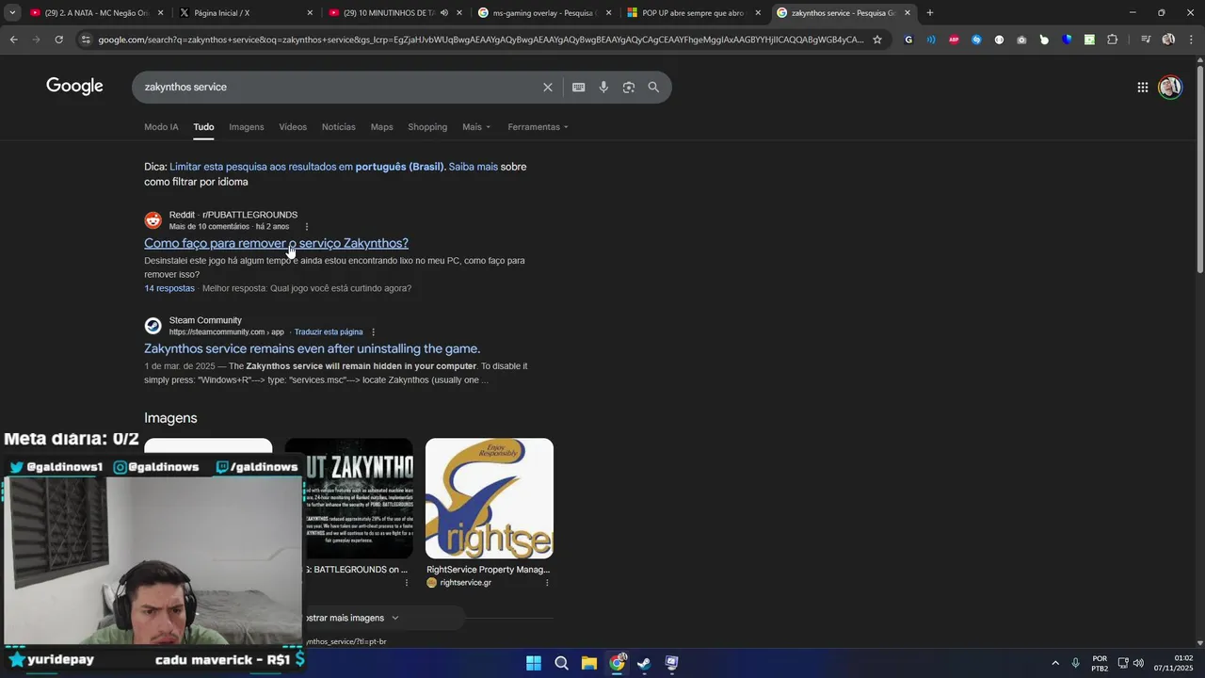1205x678 pixels.
Task: Open Chrome three-dot menu
Action: click(1190, 40)
